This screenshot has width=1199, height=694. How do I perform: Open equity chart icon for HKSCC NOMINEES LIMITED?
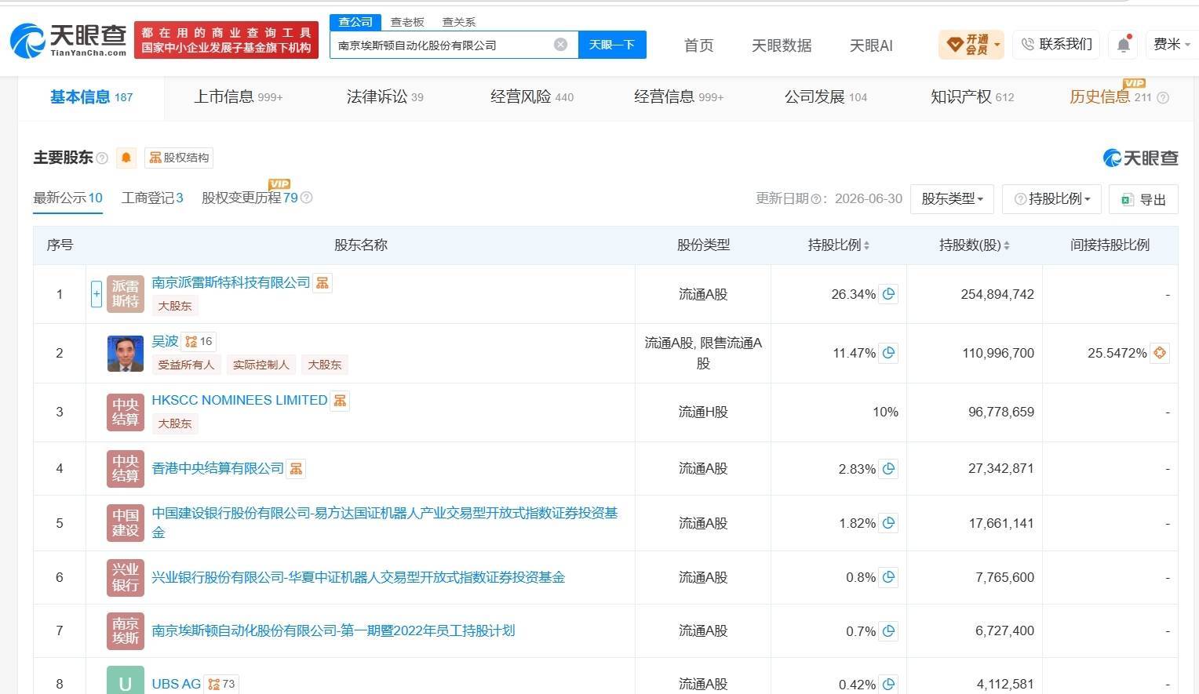tap(340, 401)
